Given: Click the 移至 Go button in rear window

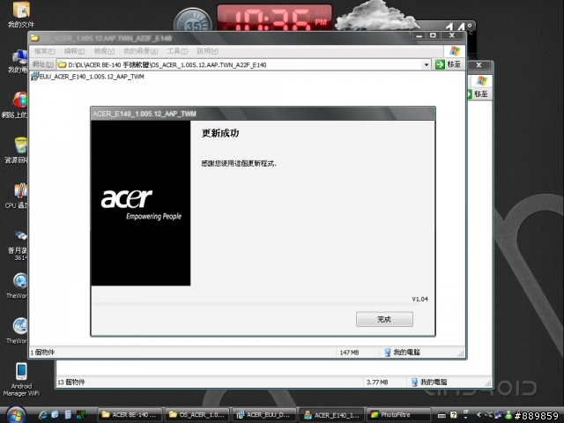Looking at the screenshot, I should [478, 94].
